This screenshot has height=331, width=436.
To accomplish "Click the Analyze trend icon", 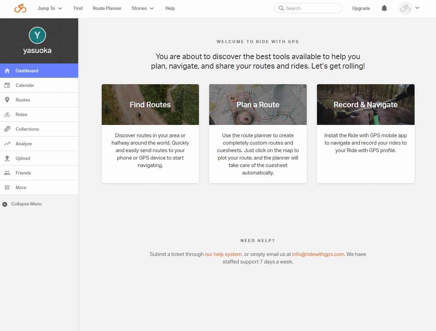I will click(x=7, y=144).
